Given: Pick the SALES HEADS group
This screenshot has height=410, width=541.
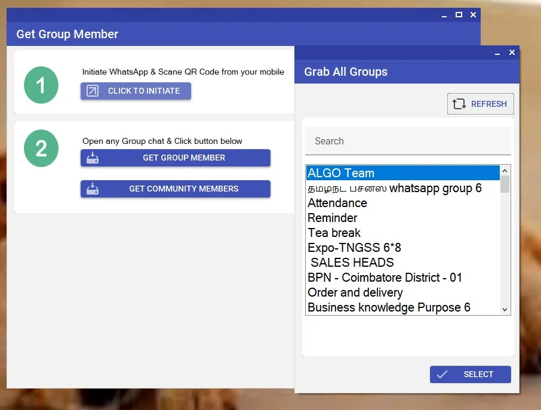Looking at the screenshot, I should tap(352, 263).
